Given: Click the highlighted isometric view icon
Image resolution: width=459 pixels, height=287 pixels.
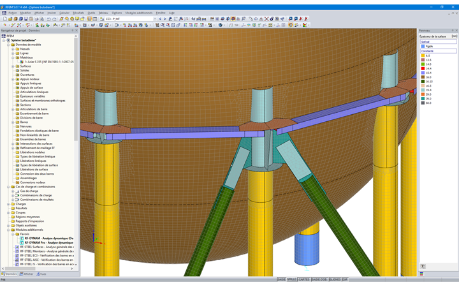Looking at the screenshot, I should pyautogui.click(x=233, y=18).
